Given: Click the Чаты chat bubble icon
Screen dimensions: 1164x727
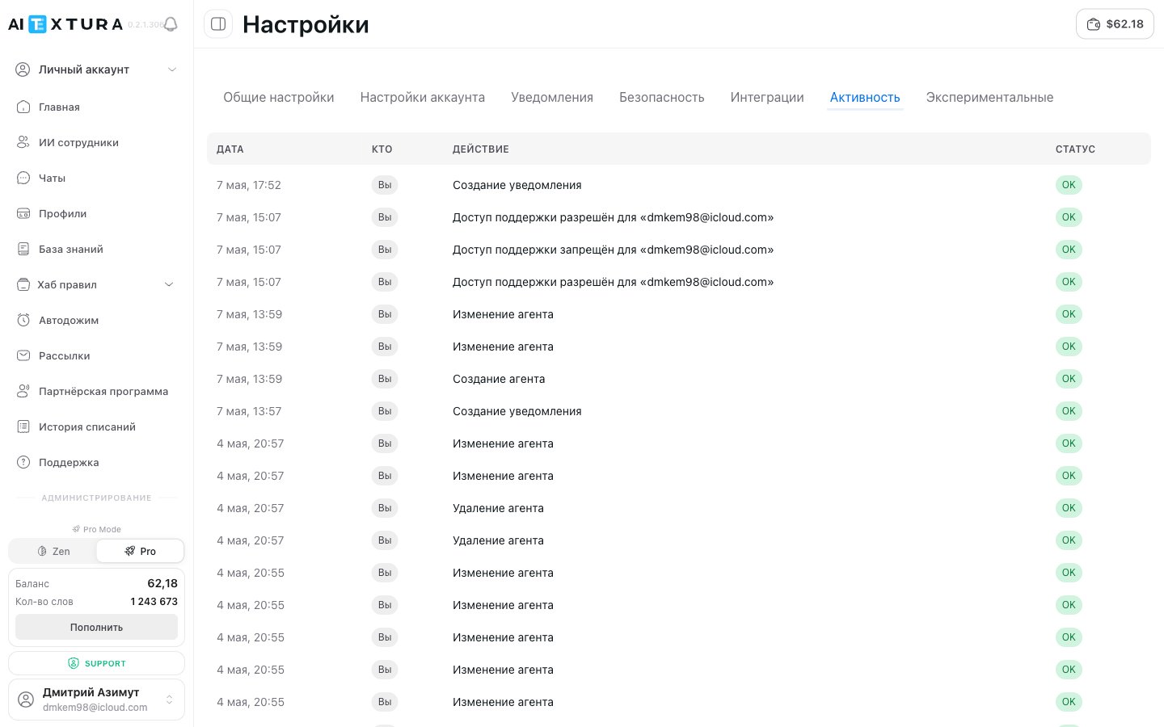Looking at the screenshot, I should 23,178.
